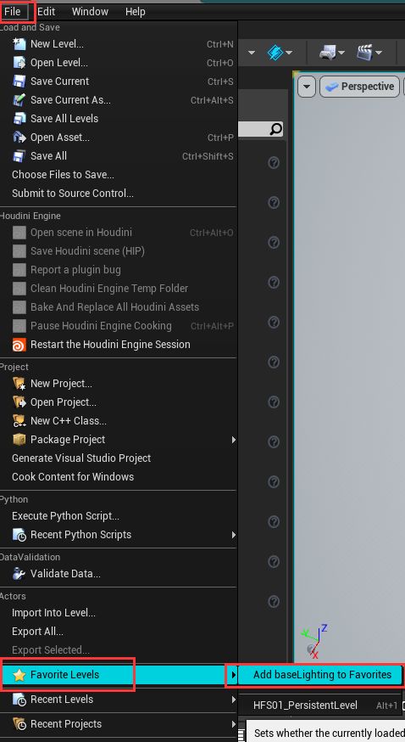
Task: Expand the Package Project submenu arrow
Action: click(233, 440)
